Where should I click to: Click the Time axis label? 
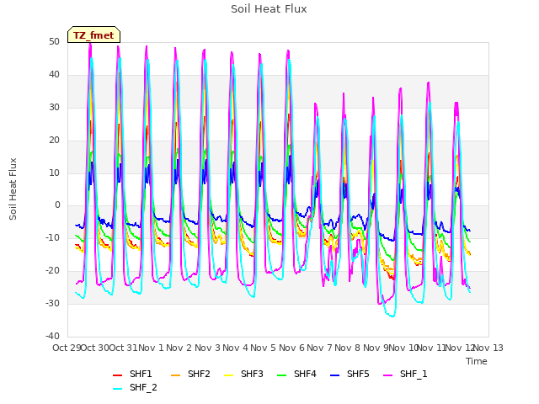coord(477,361)
